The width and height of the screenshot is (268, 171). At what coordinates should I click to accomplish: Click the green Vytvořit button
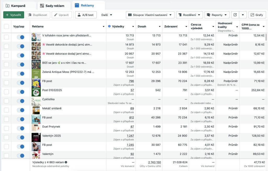point(14,15)
